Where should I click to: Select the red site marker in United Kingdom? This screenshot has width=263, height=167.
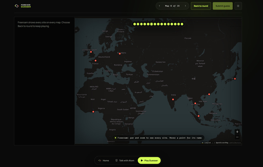(91, 52)
